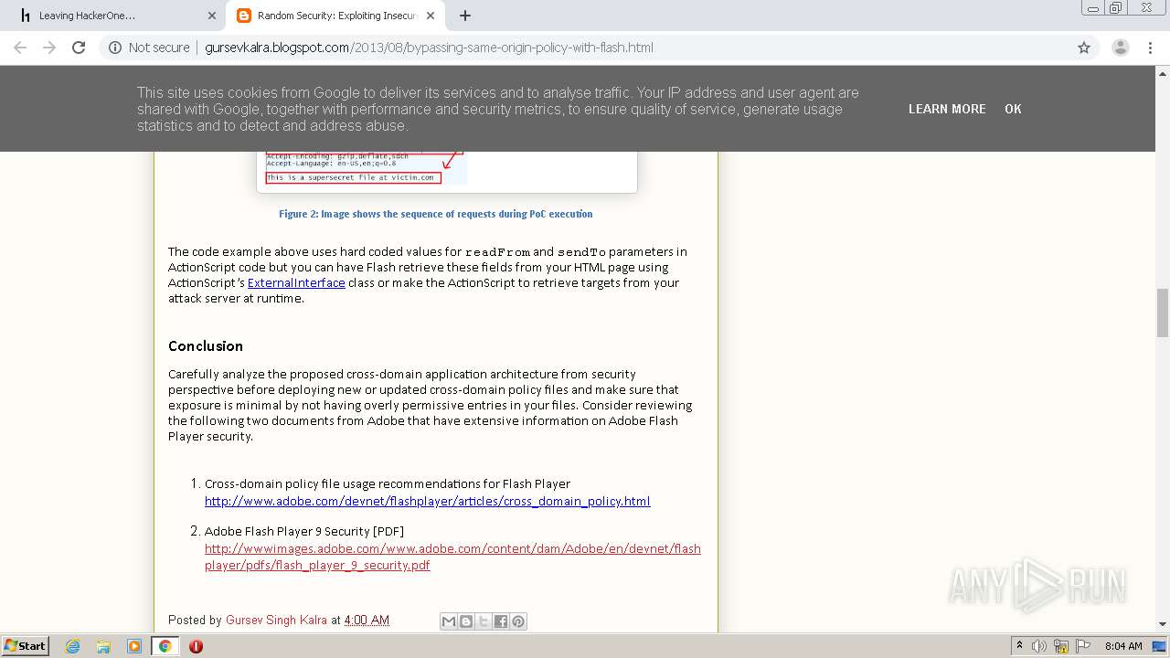
Task: Open Chrome's three-dot menu
Action: click(x=1150, y=48)
